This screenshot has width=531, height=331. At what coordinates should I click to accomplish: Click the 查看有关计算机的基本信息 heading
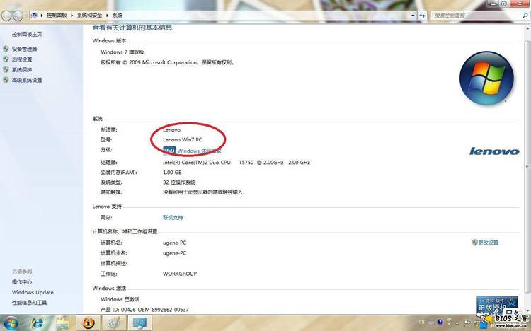pos(132,28)
